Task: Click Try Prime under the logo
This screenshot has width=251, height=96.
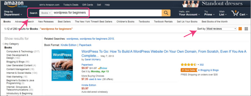Action: click(x=22, y=6)
